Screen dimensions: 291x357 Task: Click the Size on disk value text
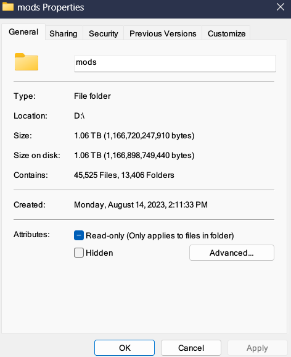point(134,156)
